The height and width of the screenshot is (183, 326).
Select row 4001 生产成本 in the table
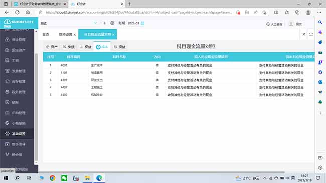(179, 65)
